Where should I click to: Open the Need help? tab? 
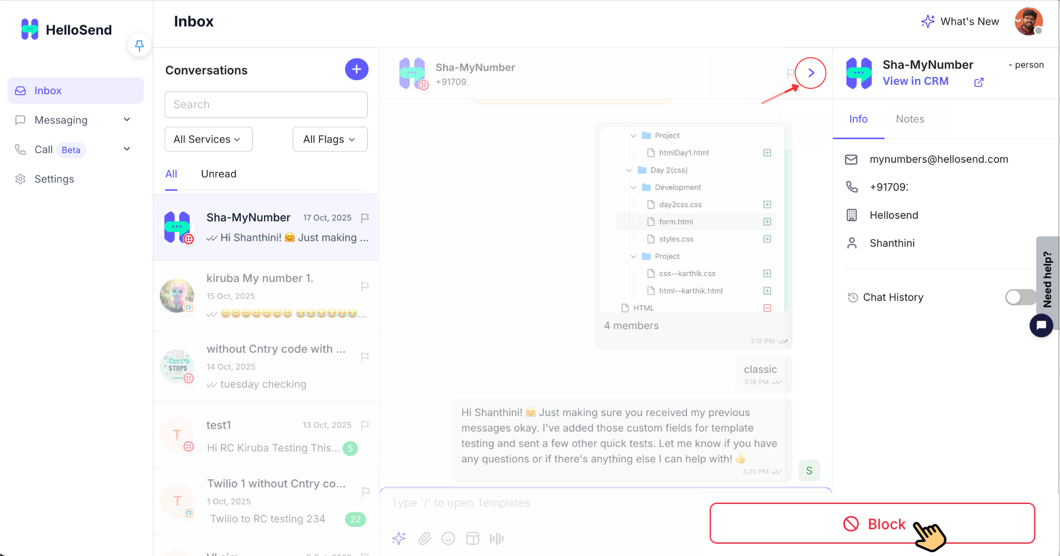pyautogui.click(x=1048, y=279)
